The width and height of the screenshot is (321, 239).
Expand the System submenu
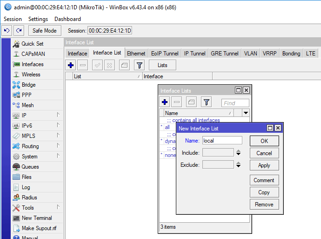[58, 156]
